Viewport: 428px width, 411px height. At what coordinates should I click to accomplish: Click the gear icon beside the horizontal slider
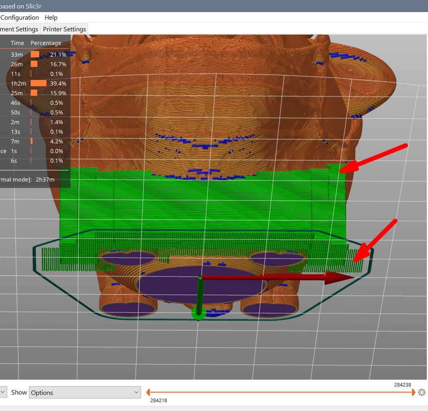[422, 392]
